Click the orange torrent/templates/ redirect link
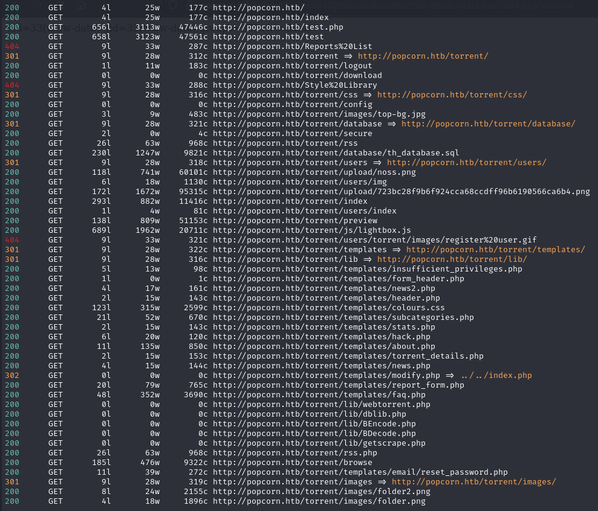Screen dimensions: 598x511 click(x=495, y=250)
